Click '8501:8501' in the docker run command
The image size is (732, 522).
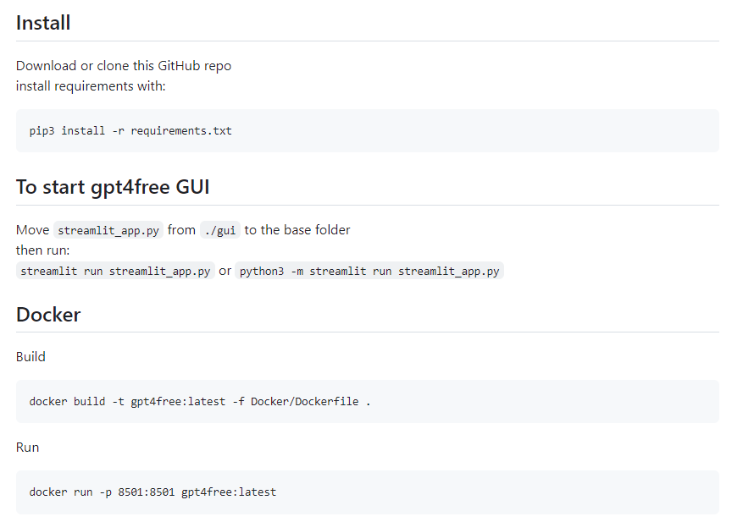(146, 492)
